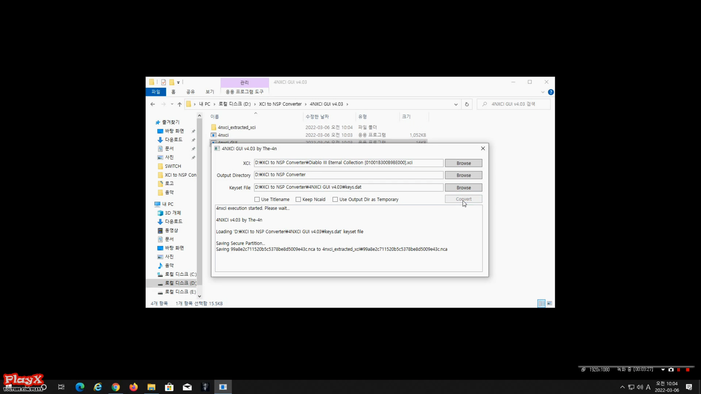Stop recording with red square button
Image resolution: width=701 pixels, height=394 pixels.
click(688, 370)
